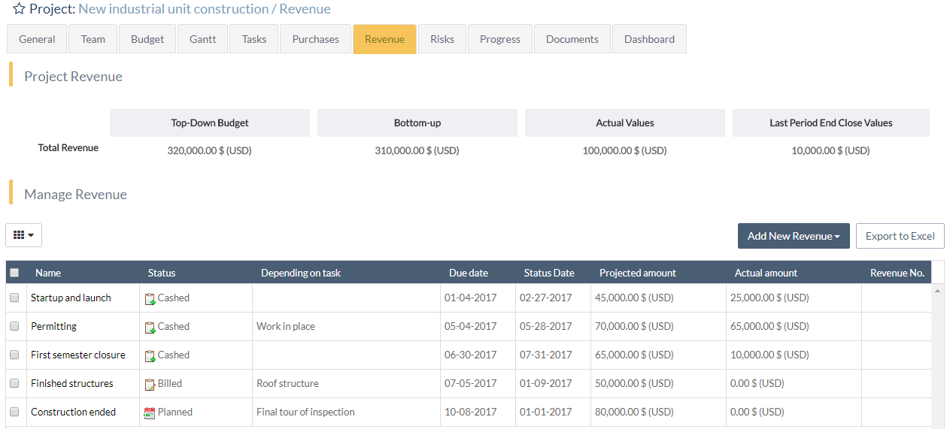Sort by Actual amount header

point(766,273)
